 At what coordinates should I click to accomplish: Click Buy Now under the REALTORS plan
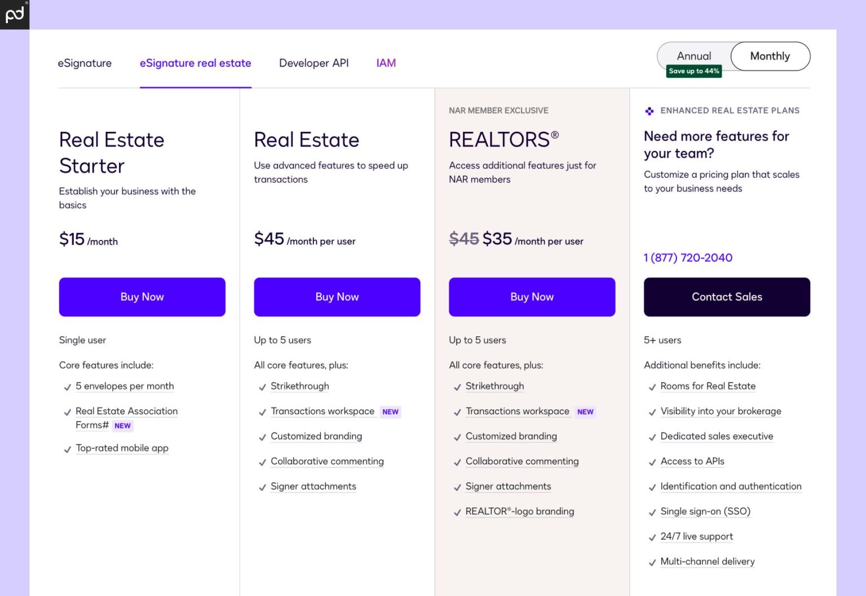point(532,297)
